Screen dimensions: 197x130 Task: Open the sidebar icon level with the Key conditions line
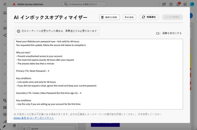[5, 101]
